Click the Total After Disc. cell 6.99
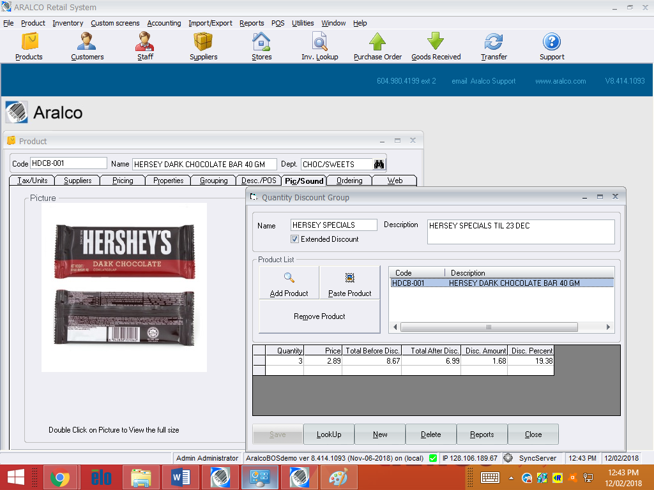The width and height of the screenshot is (654, 490). (x=431, y=361)
